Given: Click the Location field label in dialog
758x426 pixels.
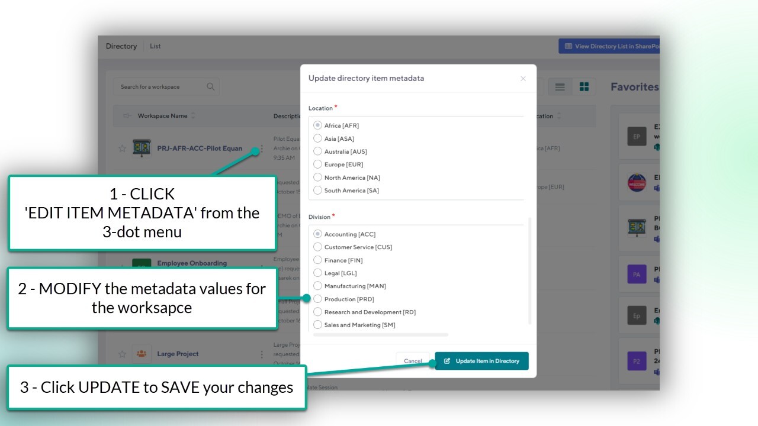Looking at the screenshot, I should coord(320,108).
